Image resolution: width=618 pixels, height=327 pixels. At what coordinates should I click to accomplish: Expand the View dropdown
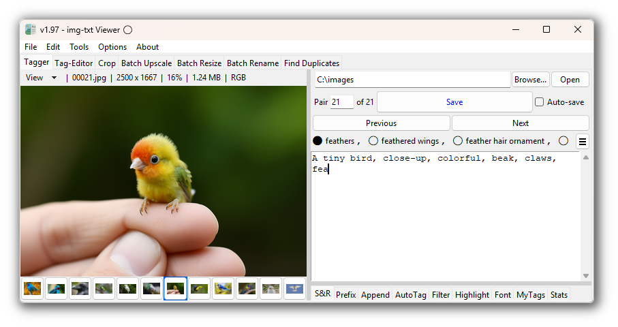click(54, 78)
